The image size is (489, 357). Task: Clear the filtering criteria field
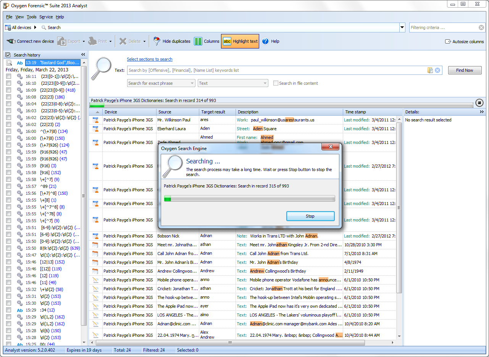point(481,27)
